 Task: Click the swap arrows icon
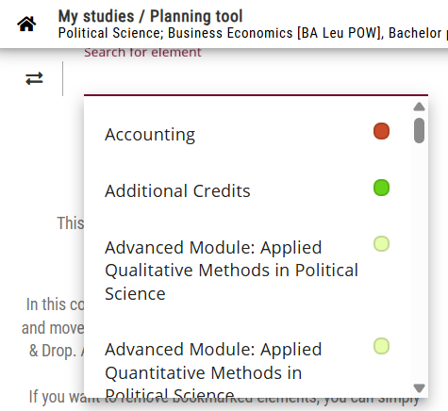tap(34, 78)
